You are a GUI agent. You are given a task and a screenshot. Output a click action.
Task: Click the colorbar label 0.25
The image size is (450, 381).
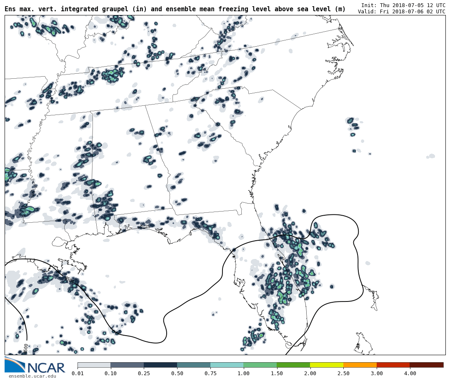pyautogui.click(x=144, y=373)
